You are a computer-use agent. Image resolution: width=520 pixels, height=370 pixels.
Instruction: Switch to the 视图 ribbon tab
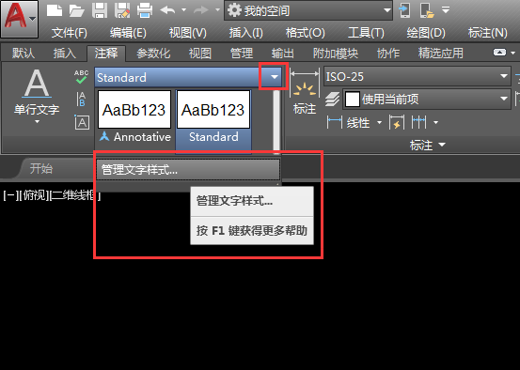(x=200, y=53)
